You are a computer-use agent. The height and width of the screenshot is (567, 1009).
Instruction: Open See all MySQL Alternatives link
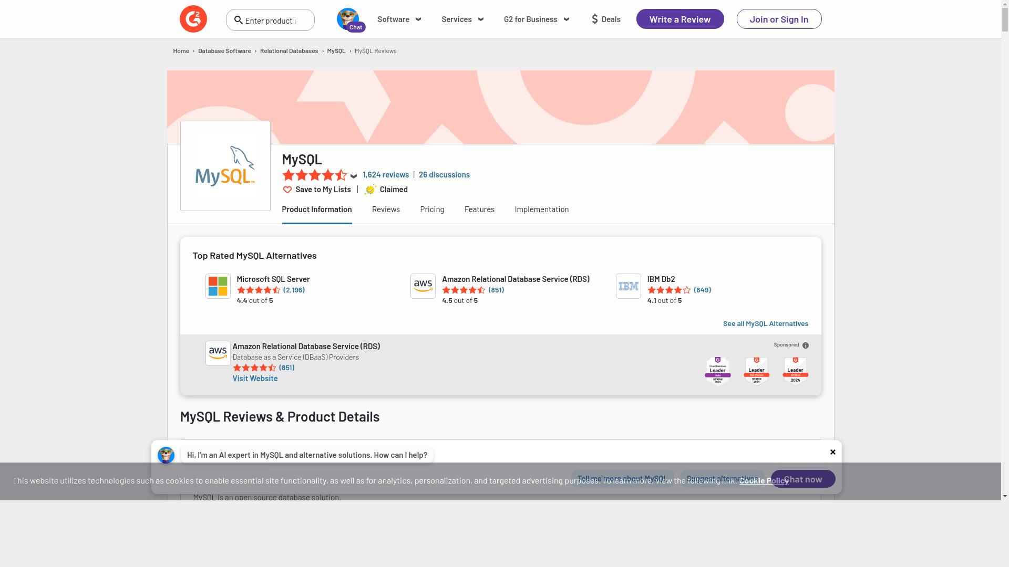[x=765, y=323]
